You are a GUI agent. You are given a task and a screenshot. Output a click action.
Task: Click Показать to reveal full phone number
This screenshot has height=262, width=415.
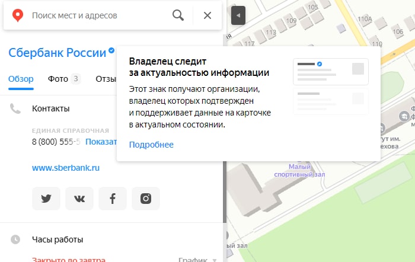coord(101,142)
